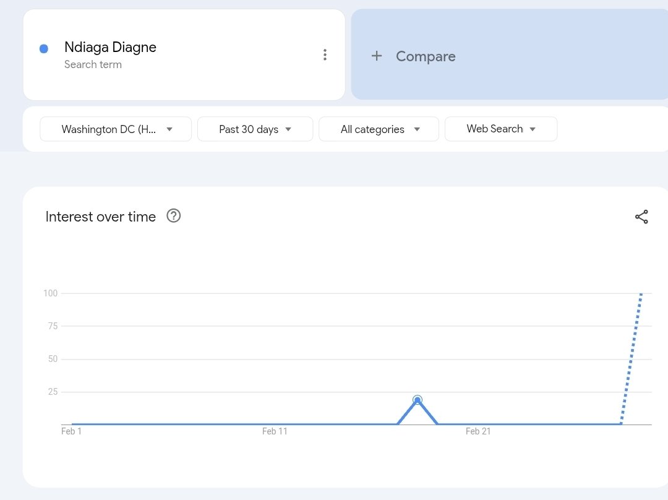Click the '50' y-axis label

coord(53,359)
